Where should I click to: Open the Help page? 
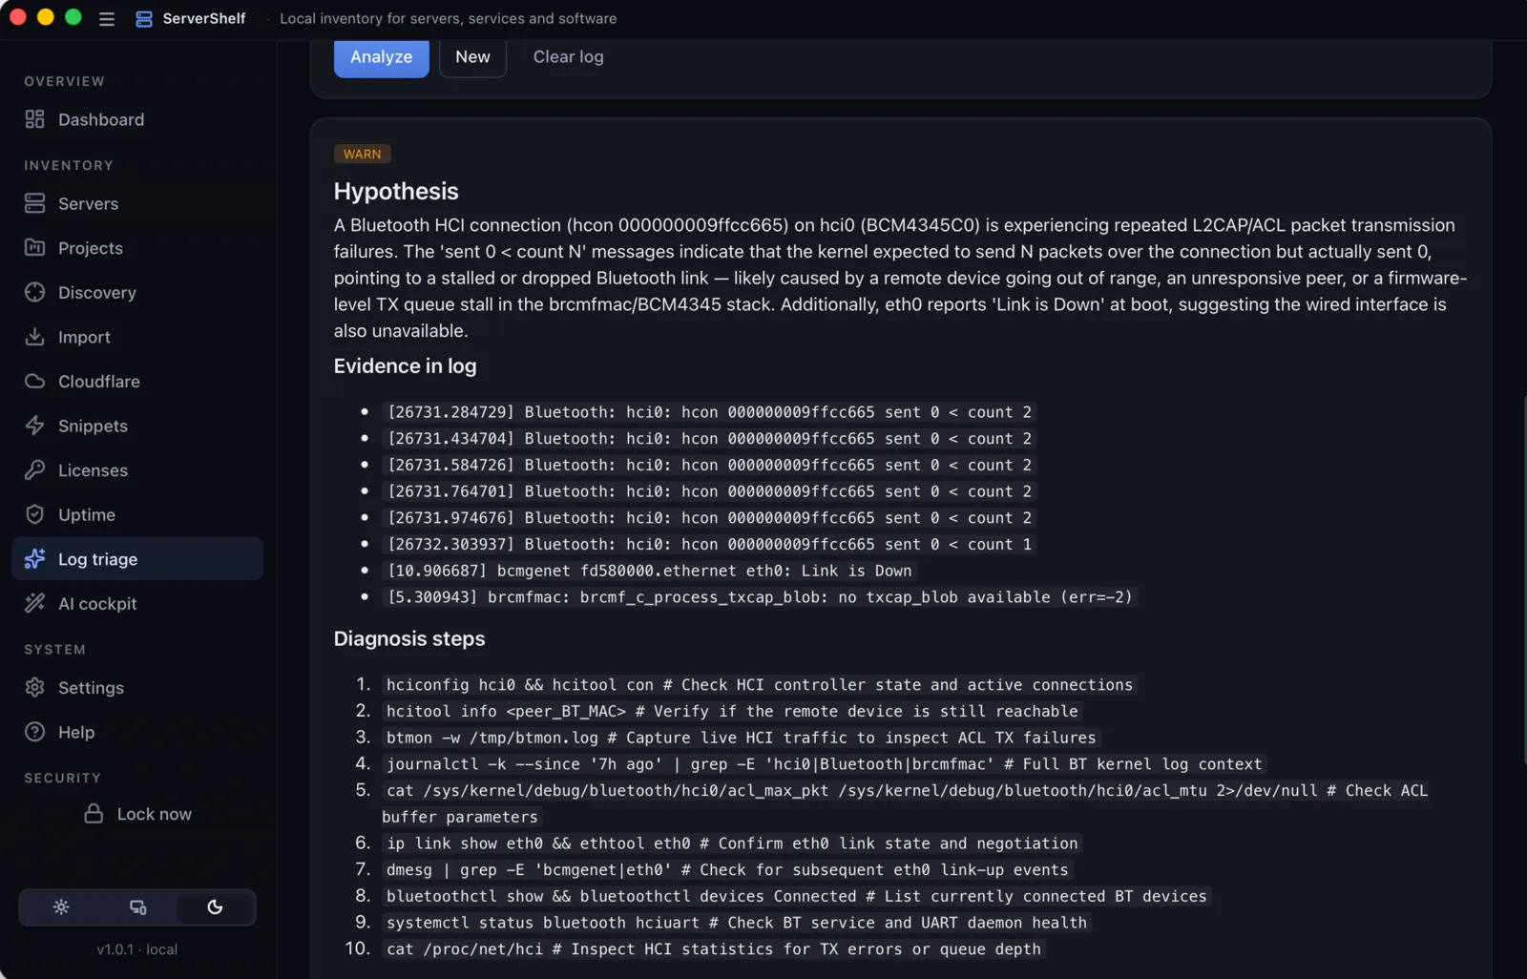point(137,732)
